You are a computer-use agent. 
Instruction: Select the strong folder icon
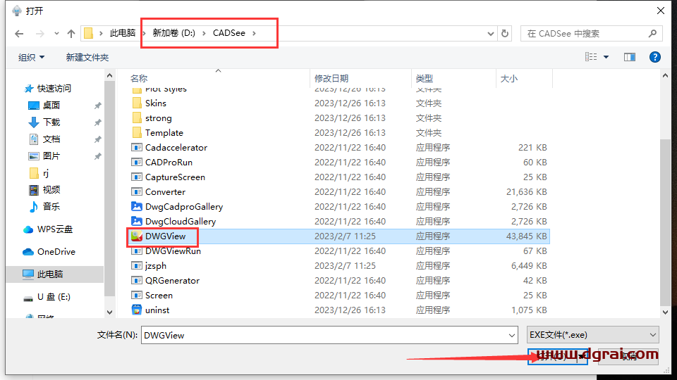pos(137,118)
